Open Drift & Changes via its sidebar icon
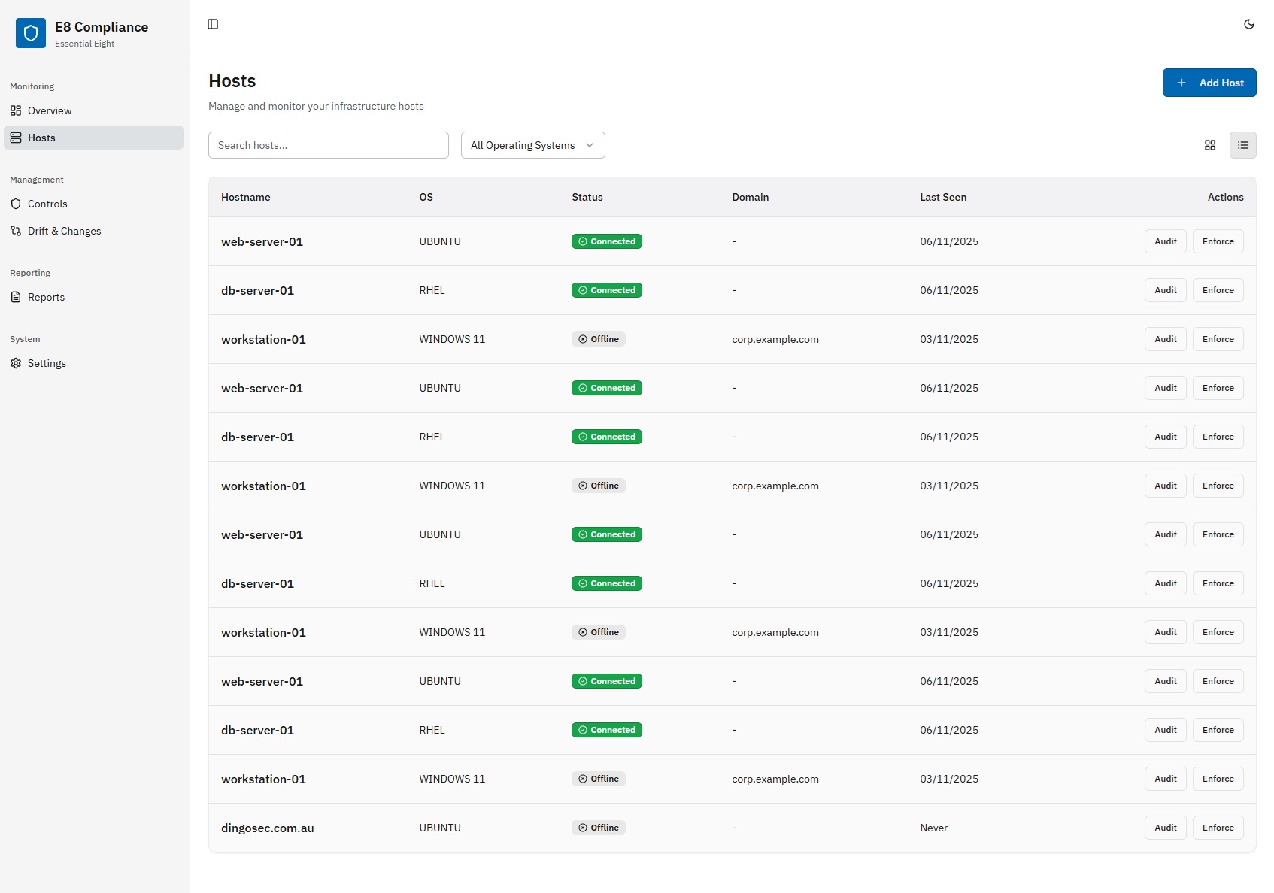Screen dimensions: 1274x893 [x=16, y=230]
